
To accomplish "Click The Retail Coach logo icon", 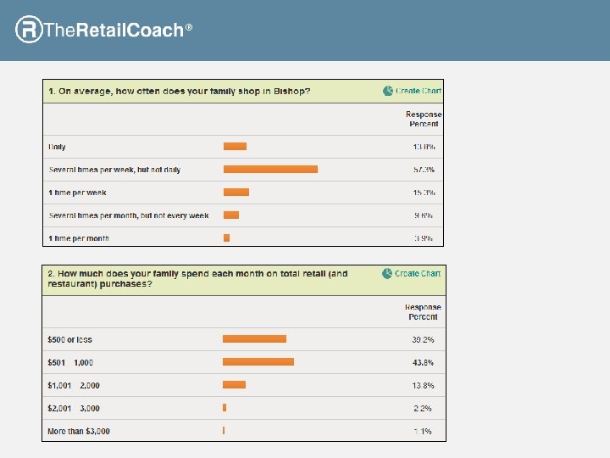I will click(28, 30).
